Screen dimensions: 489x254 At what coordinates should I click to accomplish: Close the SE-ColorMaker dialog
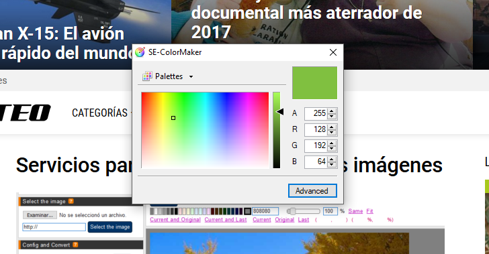point(333,52)
